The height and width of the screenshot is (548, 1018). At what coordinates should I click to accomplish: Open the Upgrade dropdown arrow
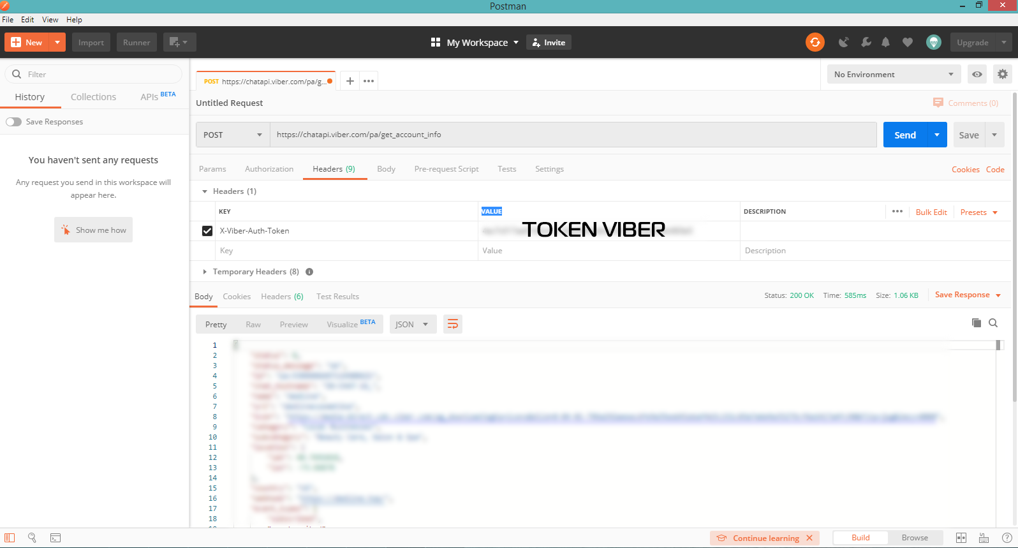point(1004,42)
